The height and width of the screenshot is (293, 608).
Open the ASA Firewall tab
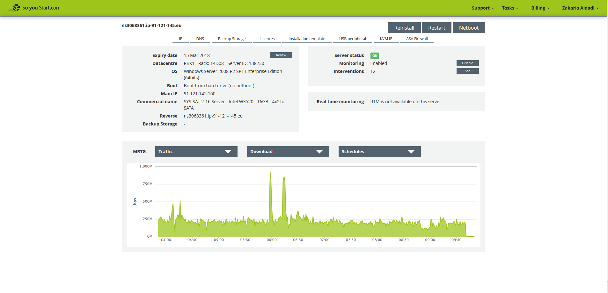(x=417, y=39)
